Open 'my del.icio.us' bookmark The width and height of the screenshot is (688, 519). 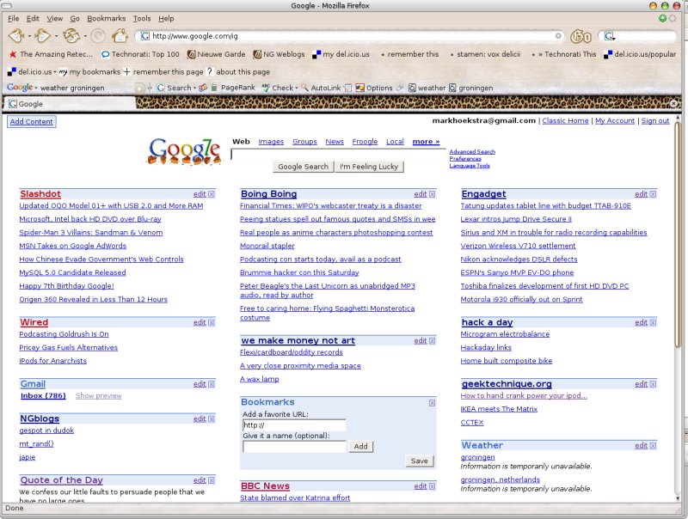coord(341,54)
